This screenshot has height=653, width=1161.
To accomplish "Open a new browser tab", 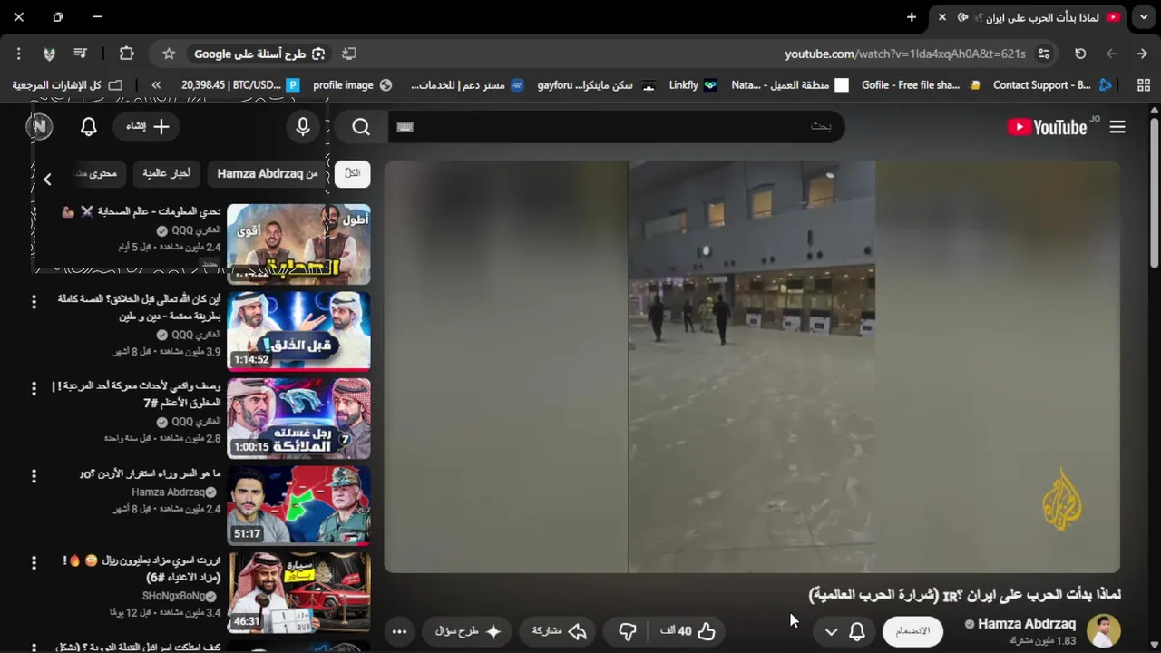I will pos(912,17).
